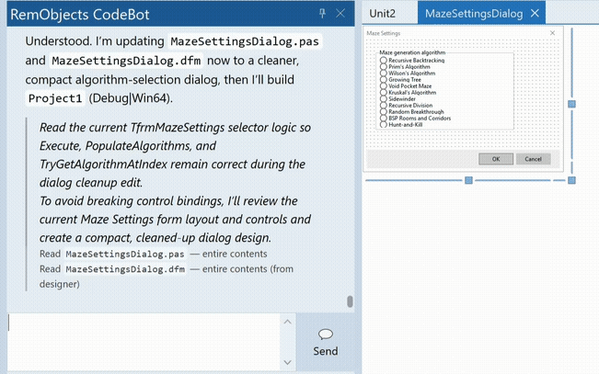Image resolution: width=599 pixels, height=374 pixels.
Task: Choose the Hunt-and-Kill radio button
Action: (401, 125)
